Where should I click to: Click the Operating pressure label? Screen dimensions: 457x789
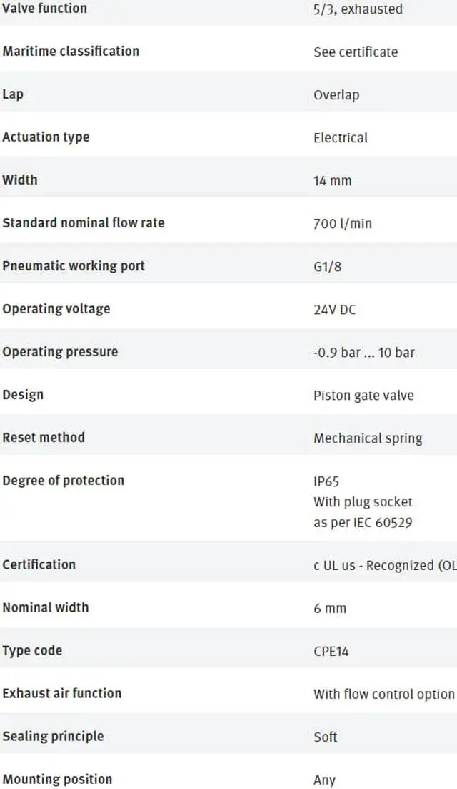pyautogui.click(x=60, y=351)
